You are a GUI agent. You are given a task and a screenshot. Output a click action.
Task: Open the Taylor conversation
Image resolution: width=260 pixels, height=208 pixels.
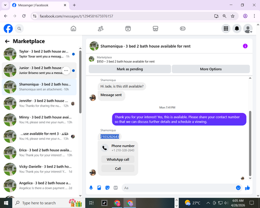point(40,54)
